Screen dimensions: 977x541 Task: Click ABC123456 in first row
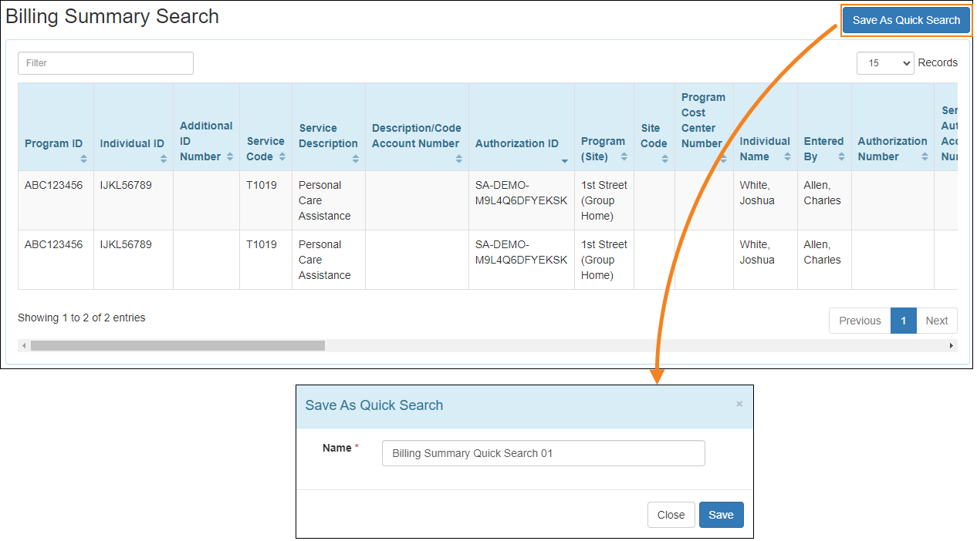[53, 185]
